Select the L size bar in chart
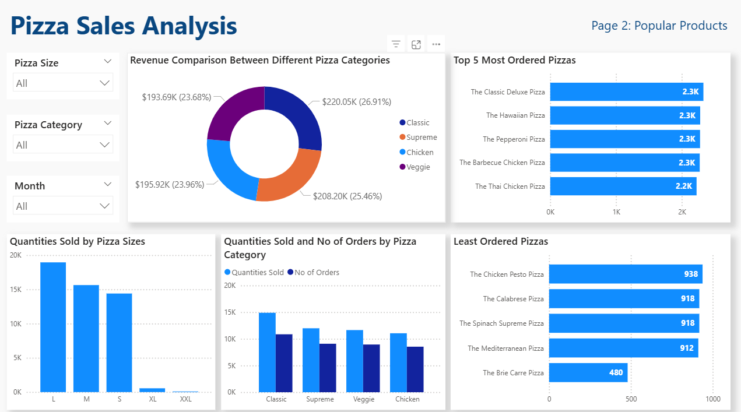This screenshot has height=412, width=741. click(x=53, y=327)
